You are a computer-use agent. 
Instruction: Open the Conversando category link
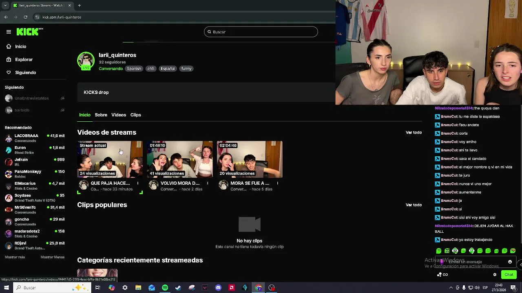coord(111,69)
